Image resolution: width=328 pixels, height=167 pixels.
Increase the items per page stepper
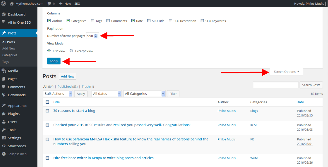click(96, 35)
